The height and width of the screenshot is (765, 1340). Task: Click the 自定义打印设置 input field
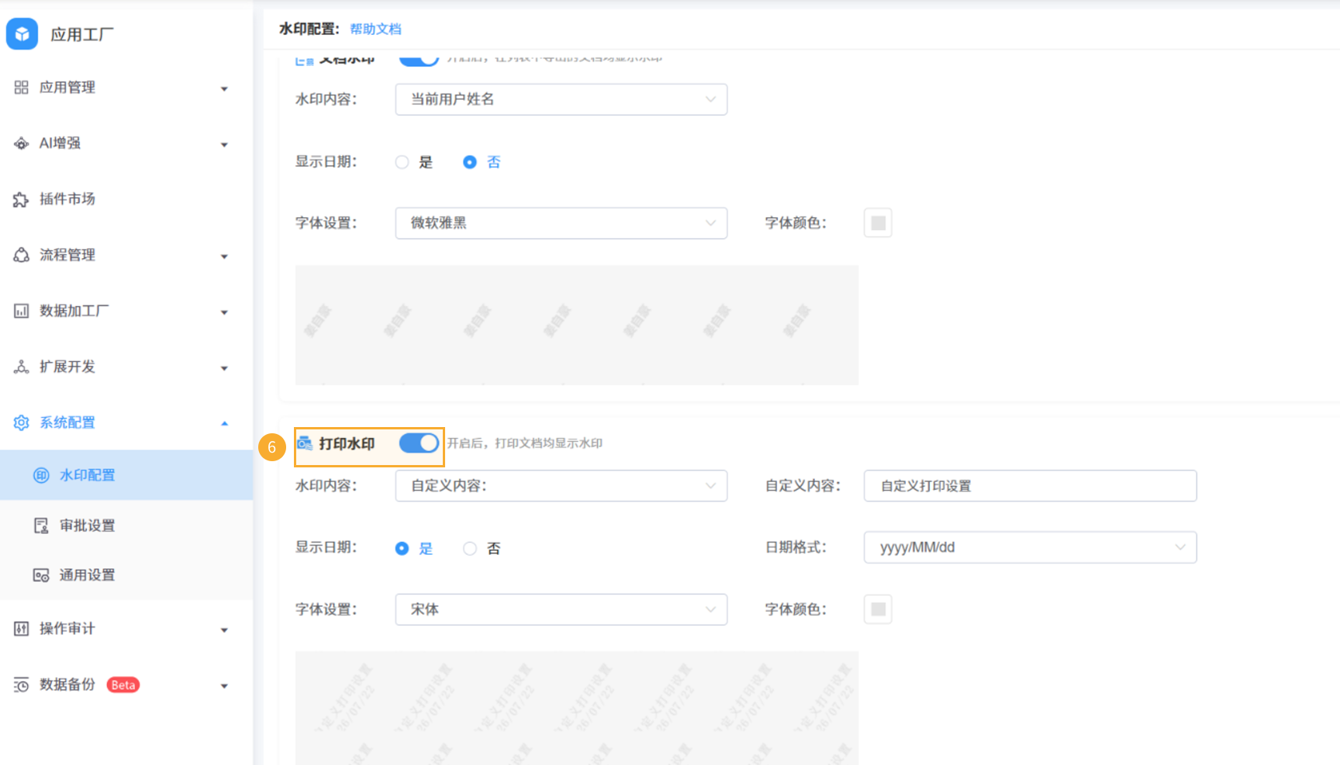[1030, 486]
